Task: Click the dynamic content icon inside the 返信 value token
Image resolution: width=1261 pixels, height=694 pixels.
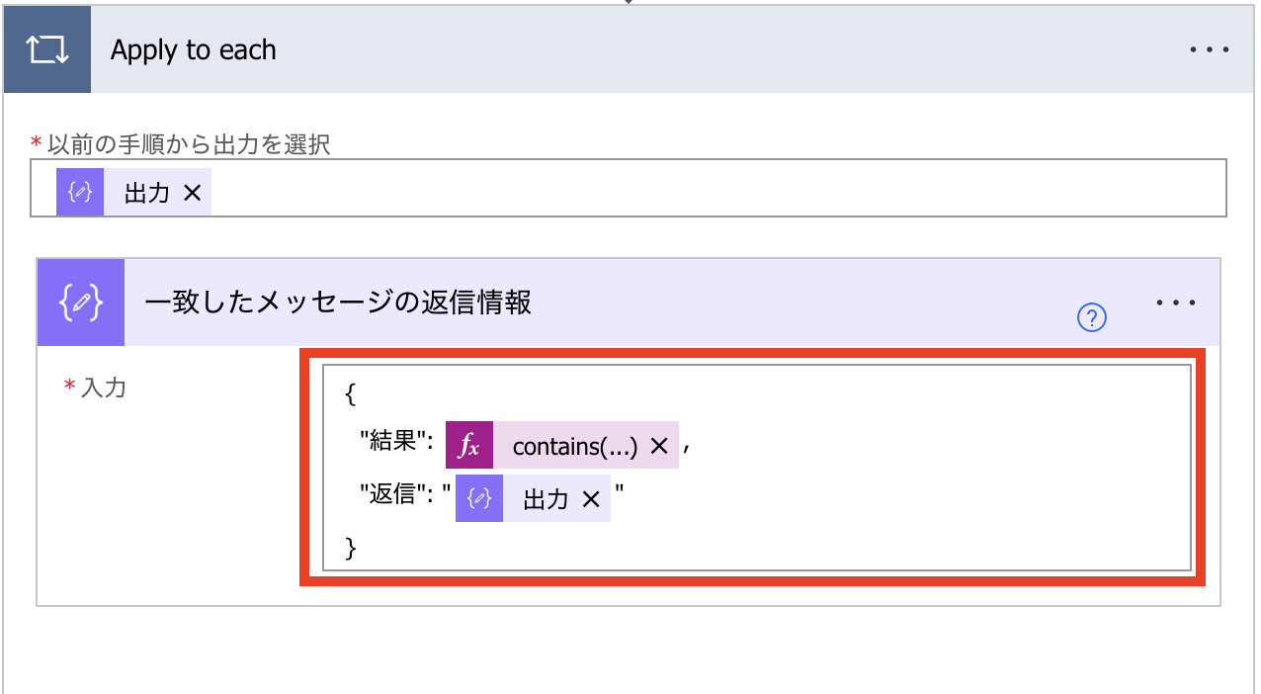Action: pos(478,498)
